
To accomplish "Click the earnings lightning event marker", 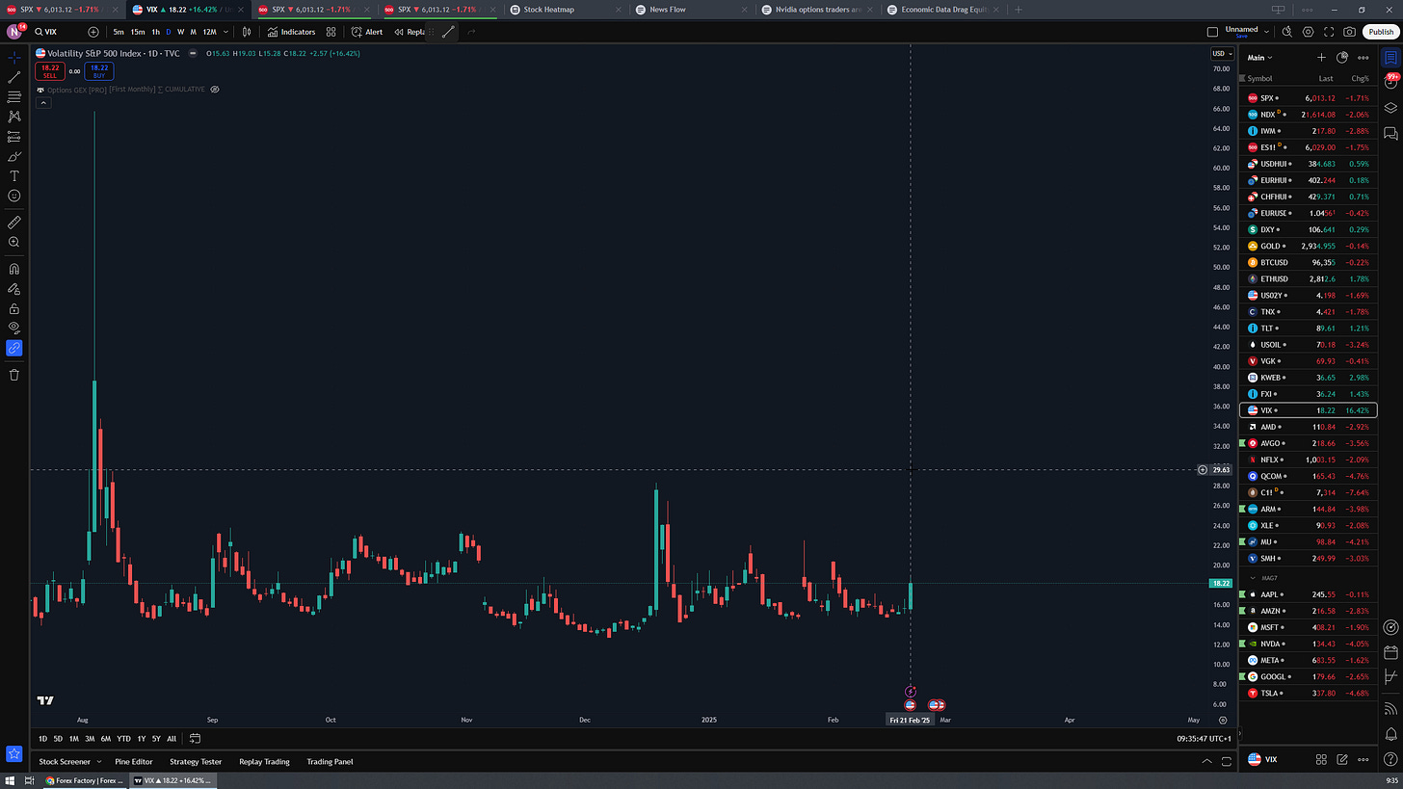I will pos(911,692).
